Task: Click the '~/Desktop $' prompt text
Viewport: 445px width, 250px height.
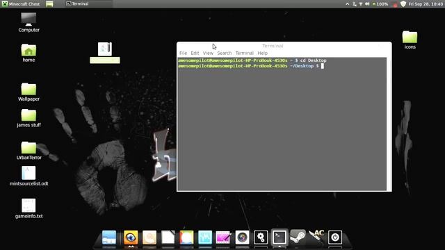Action: click(305, 66)
